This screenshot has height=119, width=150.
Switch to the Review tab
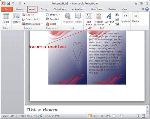pos(112,9)
